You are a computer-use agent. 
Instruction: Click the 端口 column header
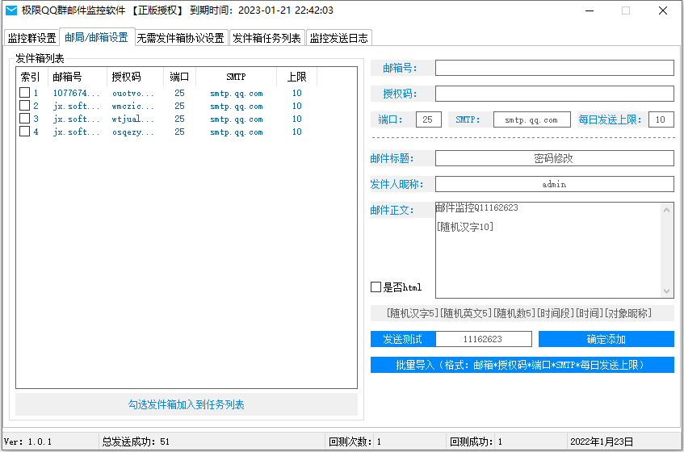tap(180, 77)
